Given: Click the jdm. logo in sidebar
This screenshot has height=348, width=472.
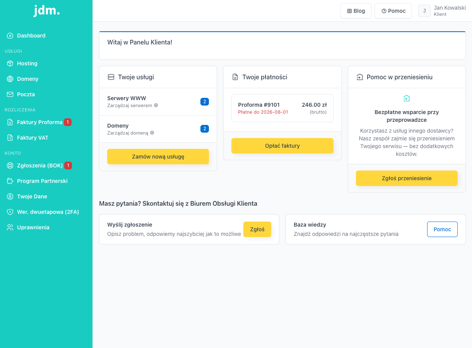Looking at the screenshot, I should click(46, 10).
